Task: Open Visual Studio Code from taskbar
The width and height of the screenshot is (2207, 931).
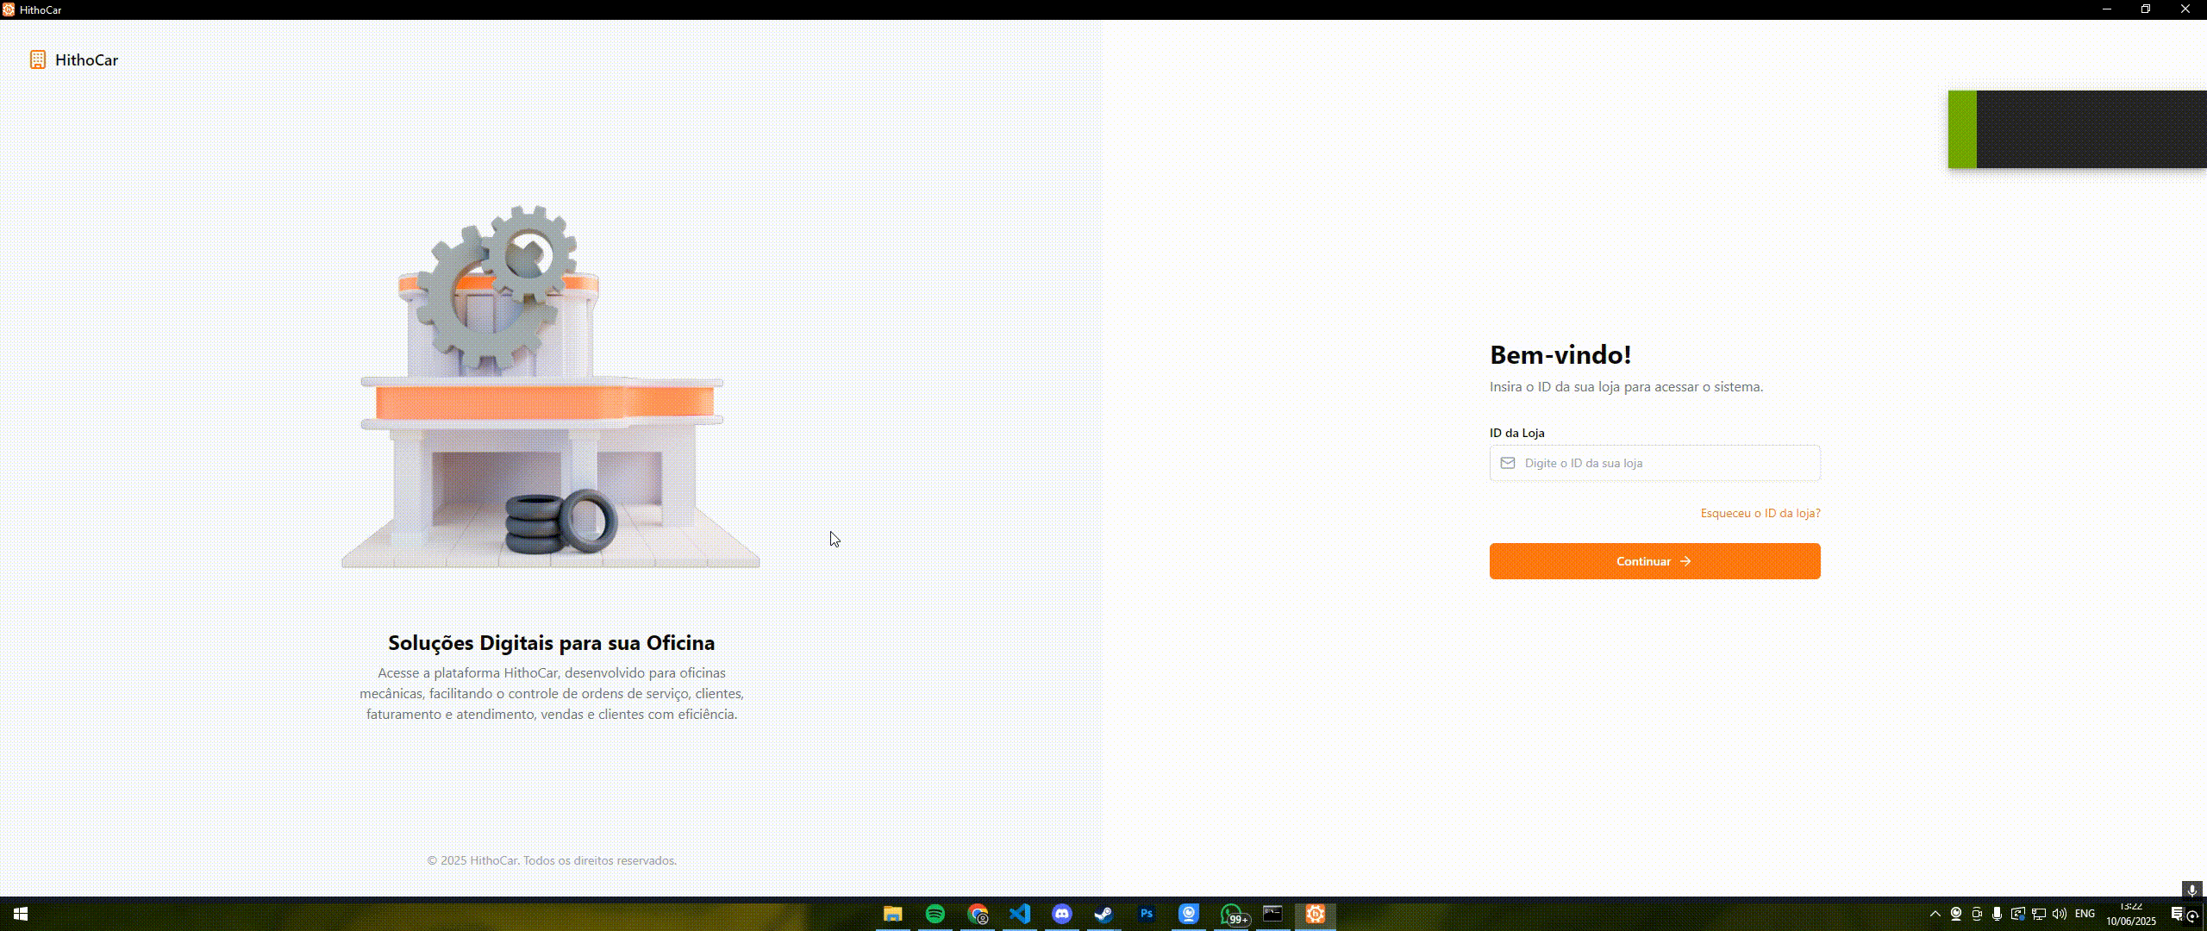Action: tap(1019, 914)
